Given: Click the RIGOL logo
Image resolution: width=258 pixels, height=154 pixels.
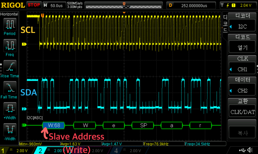Looking at the screenshot, I should click(x=13, y=5).
